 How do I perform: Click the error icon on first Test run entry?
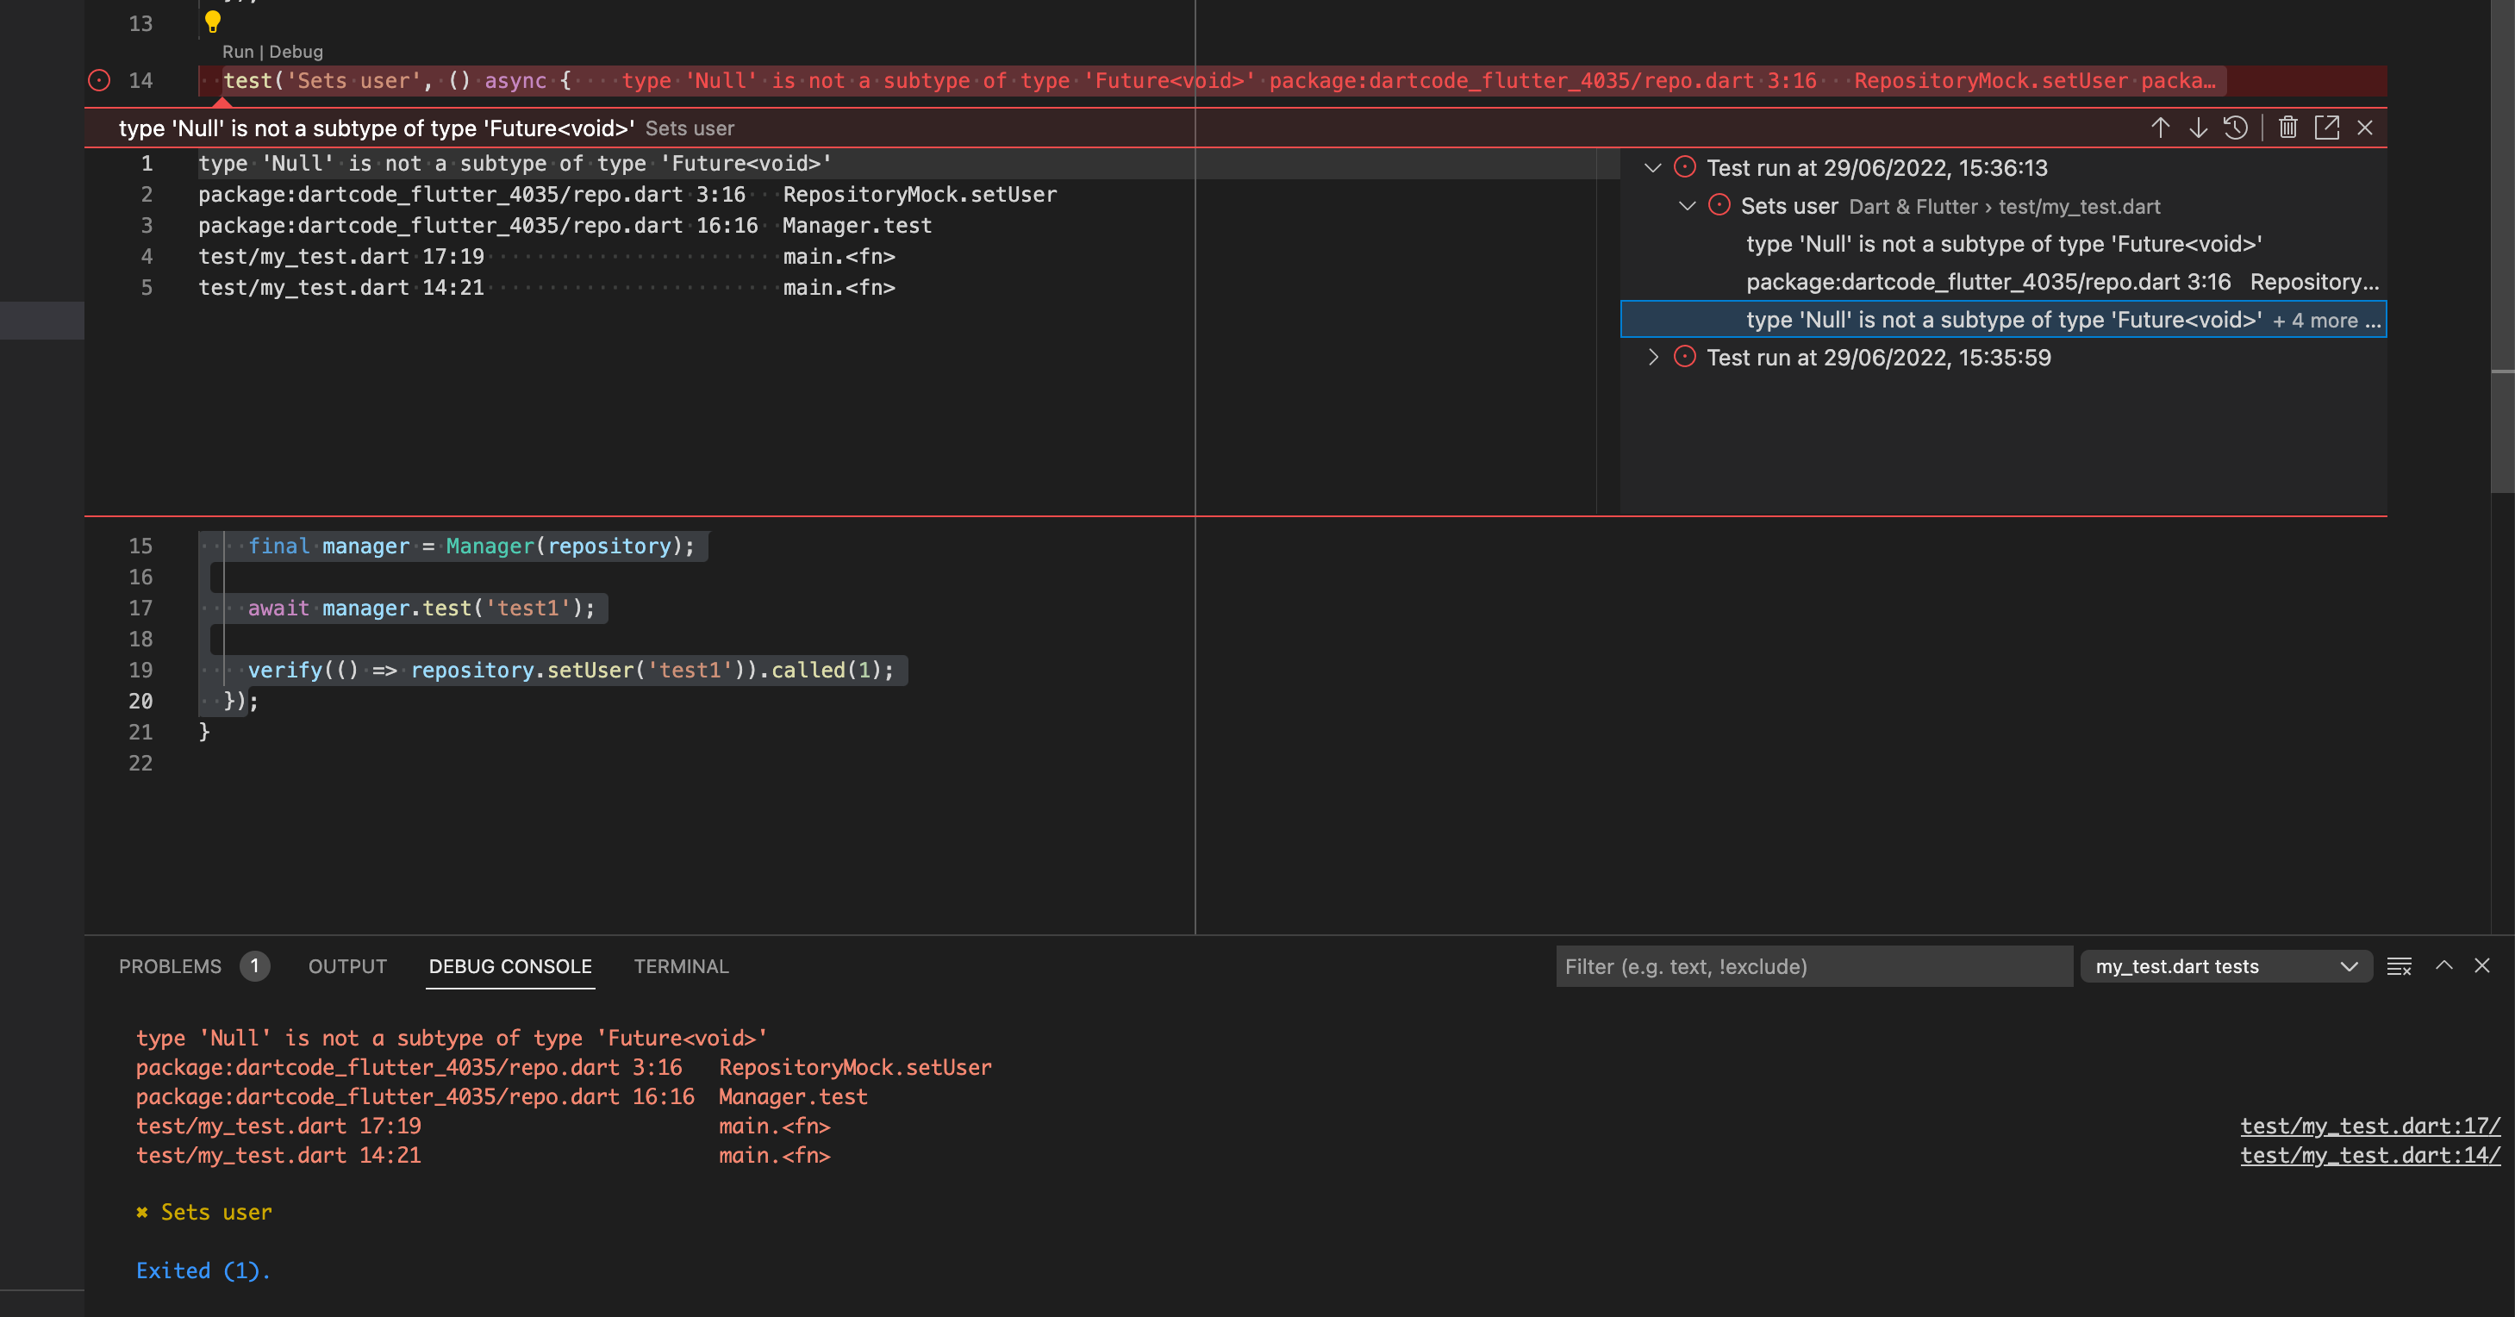tap(1685, 167)
